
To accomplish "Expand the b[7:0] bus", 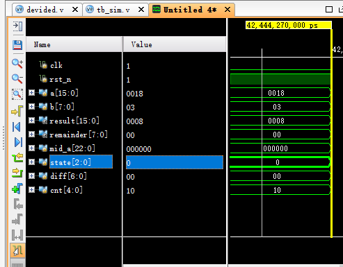I will [31, 106].
